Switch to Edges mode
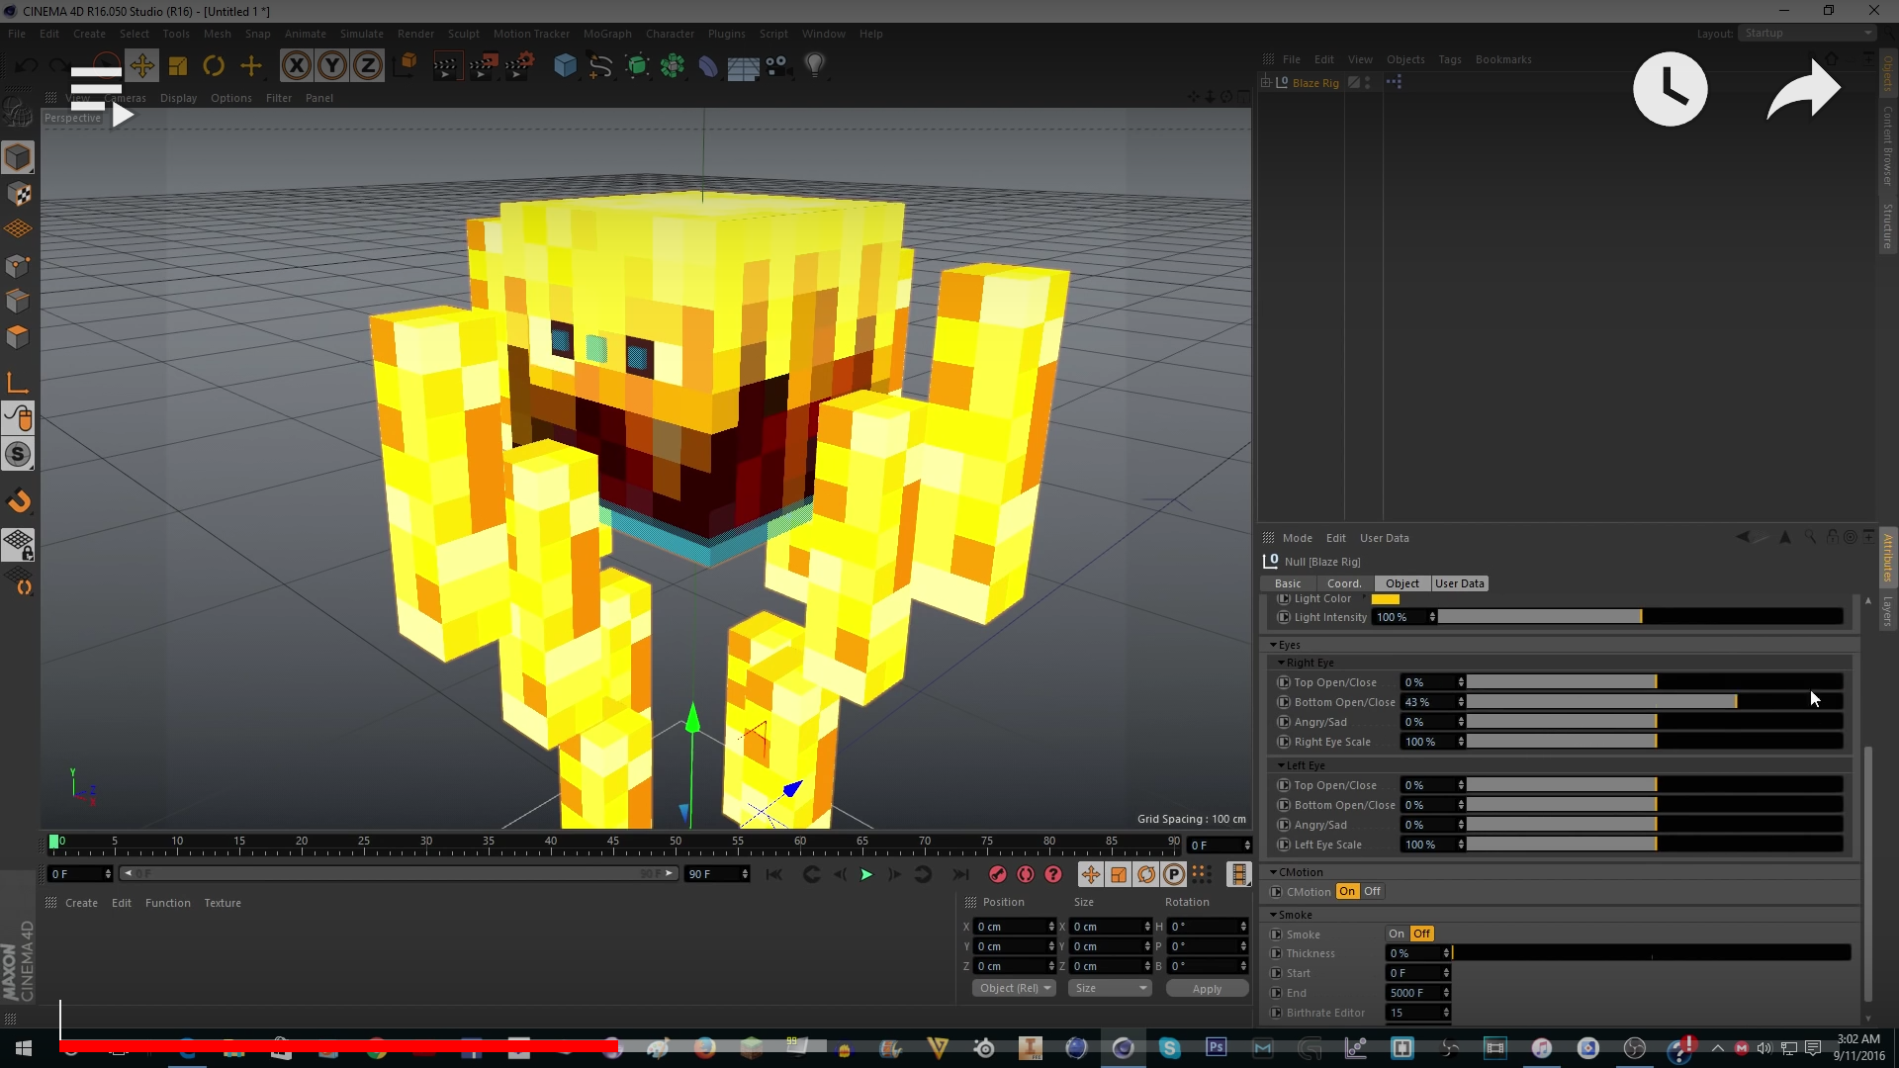 [18, 302]
